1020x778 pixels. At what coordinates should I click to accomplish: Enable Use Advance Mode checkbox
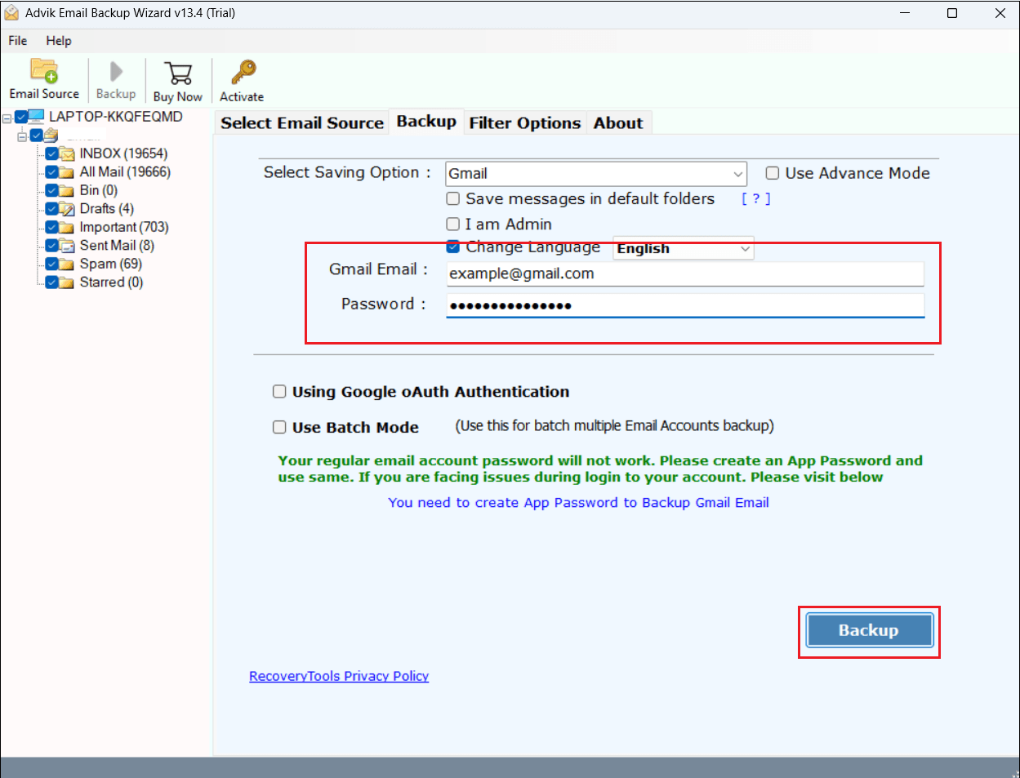point(773,173)
